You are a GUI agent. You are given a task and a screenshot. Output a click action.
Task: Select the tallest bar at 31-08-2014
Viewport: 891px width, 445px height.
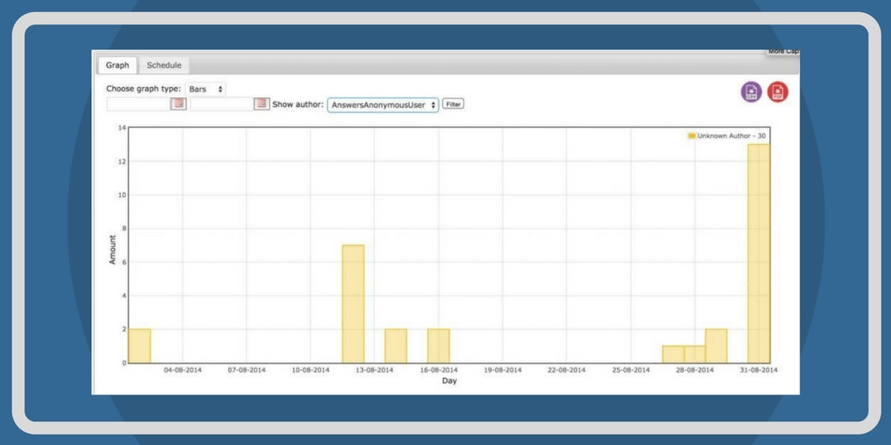(759, 252)
